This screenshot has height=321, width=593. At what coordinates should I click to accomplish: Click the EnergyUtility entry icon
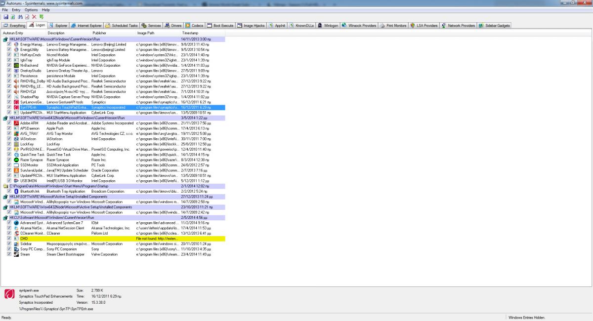pos(16,49)
